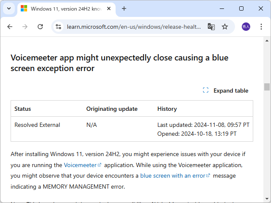Click the browser back arrow

click(10, 27)
